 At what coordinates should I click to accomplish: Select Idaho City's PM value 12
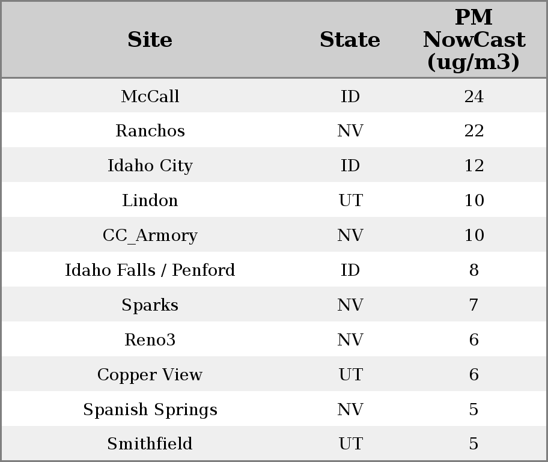[473, 166]
